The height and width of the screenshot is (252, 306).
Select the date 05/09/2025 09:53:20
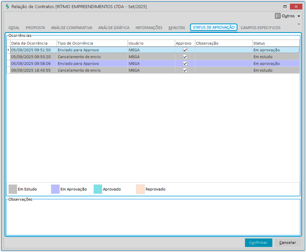click(31, 57)
